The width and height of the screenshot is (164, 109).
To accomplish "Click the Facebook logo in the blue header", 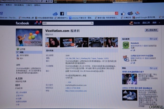I will pos(22,23).
